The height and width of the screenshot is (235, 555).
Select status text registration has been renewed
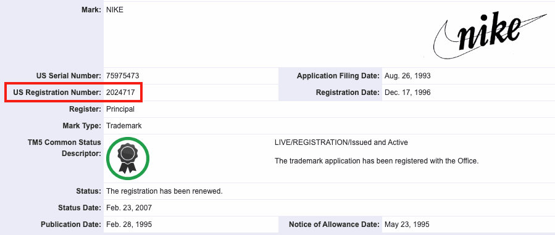(164, 191)
